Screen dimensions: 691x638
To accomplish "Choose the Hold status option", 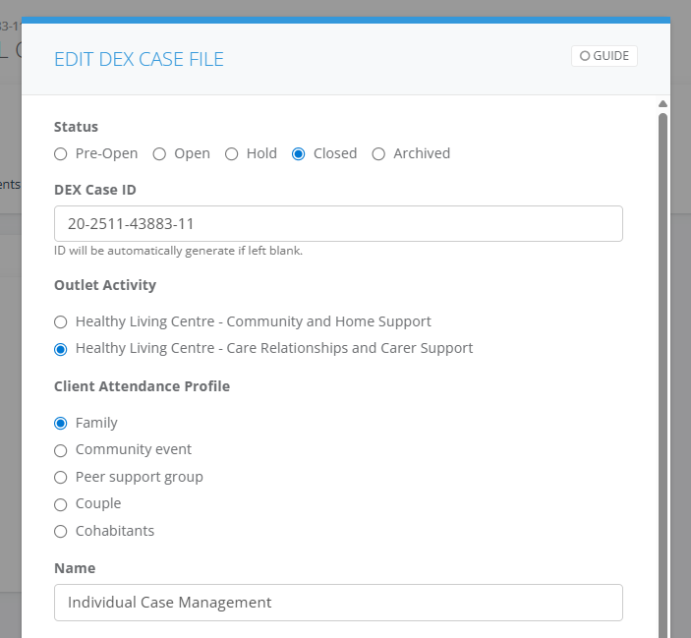I will [x=232, y=153].
